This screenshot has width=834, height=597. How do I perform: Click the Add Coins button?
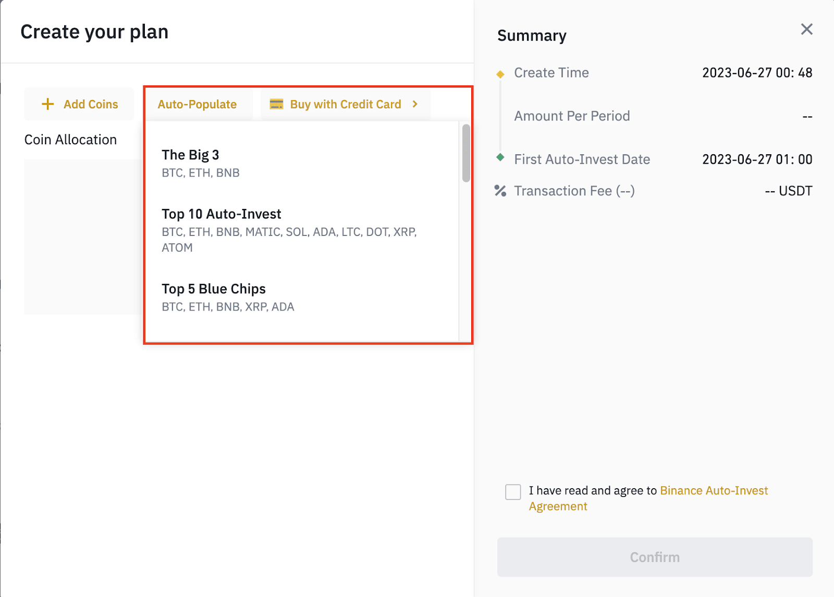tap(79, 104)
